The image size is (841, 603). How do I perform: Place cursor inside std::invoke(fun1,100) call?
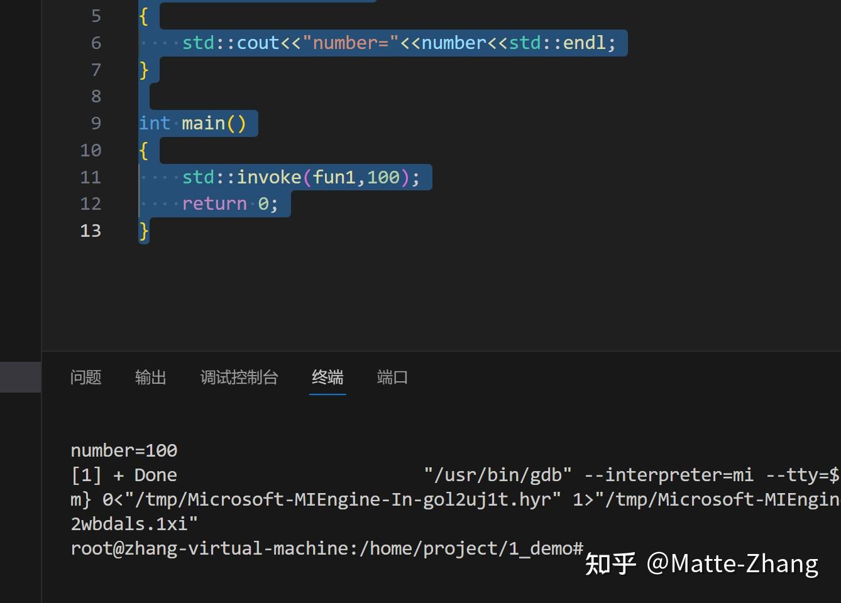302,177
